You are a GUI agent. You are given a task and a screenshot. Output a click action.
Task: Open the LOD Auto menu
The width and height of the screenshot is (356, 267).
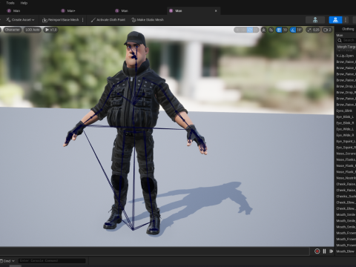tap(33, 30)
